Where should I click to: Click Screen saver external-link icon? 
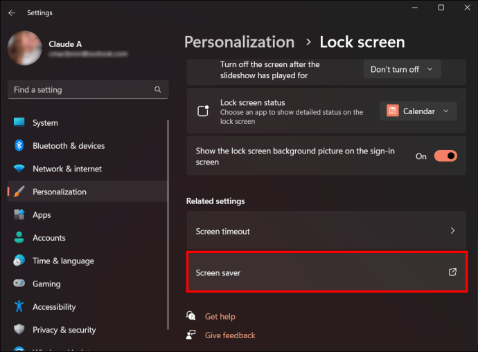pyautogui.click(x=452, y=272)
